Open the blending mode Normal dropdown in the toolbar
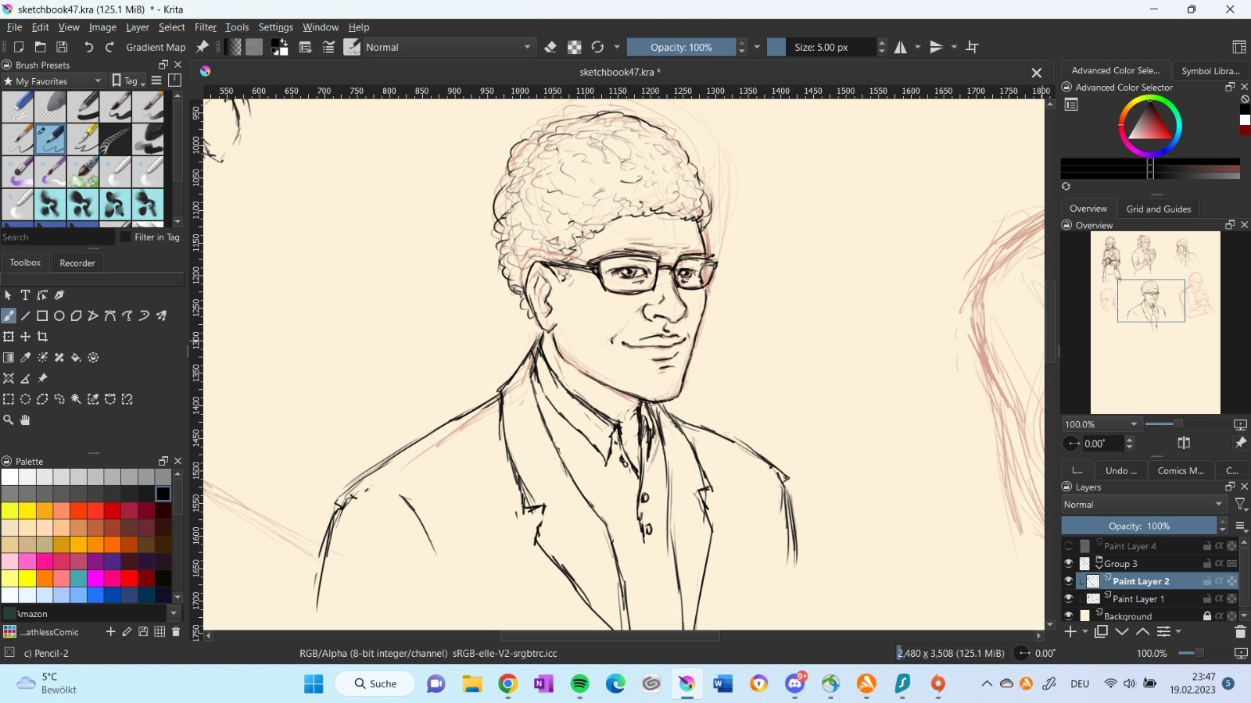 449,48
